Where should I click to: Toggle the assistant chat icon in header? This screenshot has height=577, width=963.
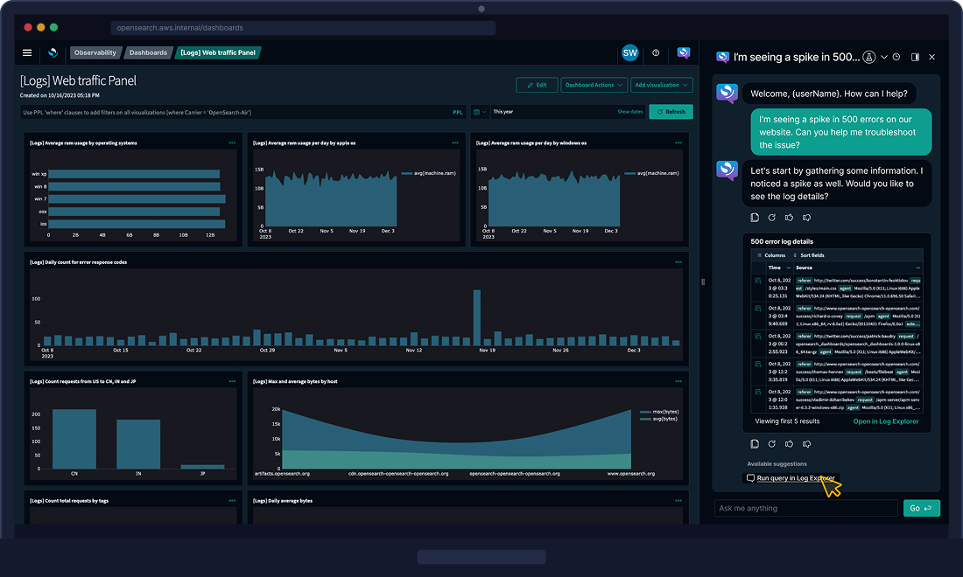pos(684,52)
